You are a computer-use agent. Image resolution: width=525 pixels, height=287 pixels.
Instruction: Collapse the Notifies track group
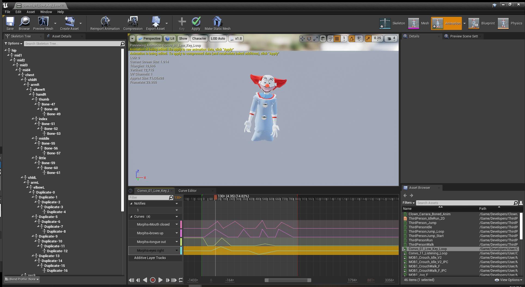[x=131, y=204]
